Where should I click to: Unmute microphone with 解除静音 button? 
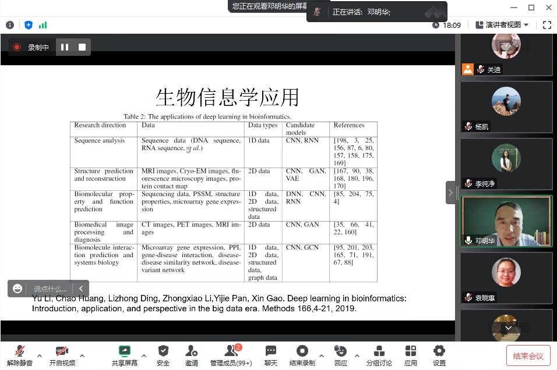[x=20, y=354]
